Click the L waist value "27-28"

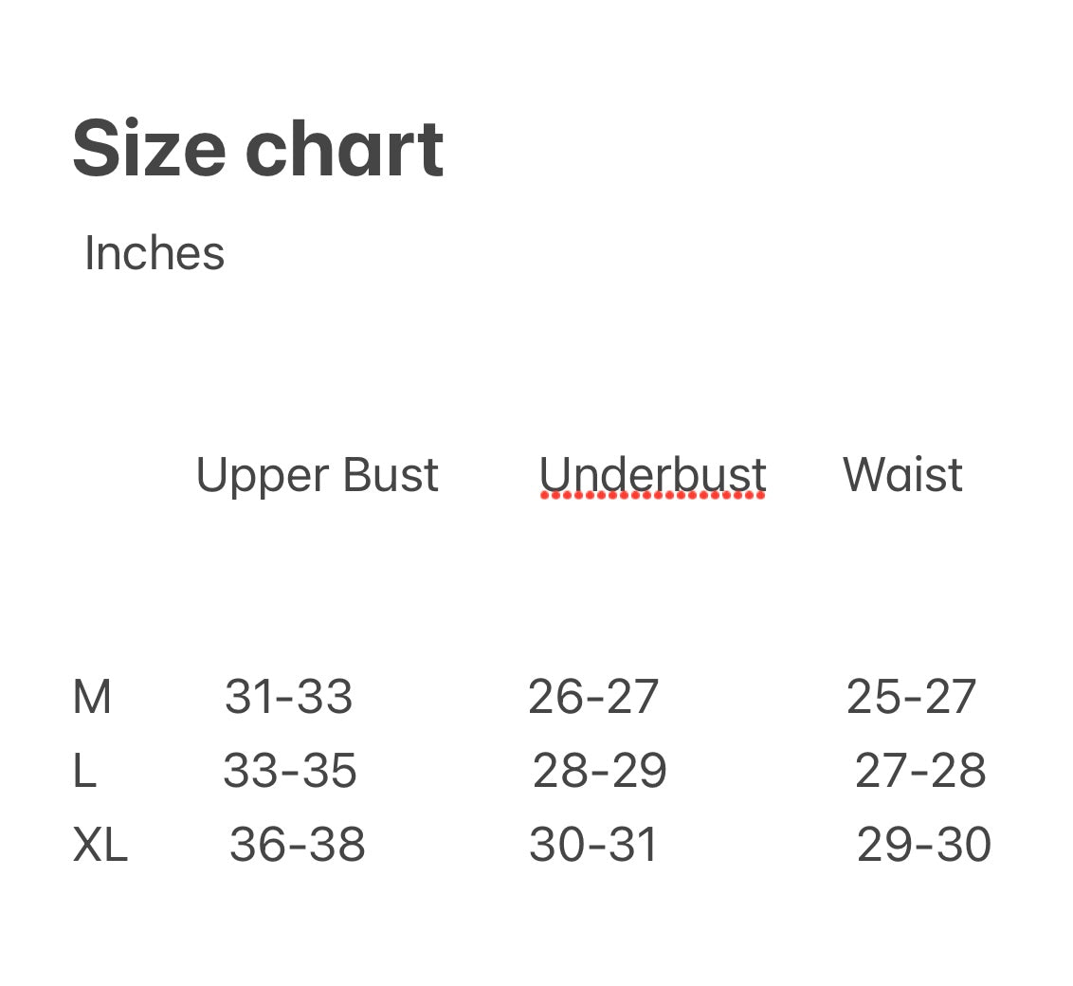[919, 772]
